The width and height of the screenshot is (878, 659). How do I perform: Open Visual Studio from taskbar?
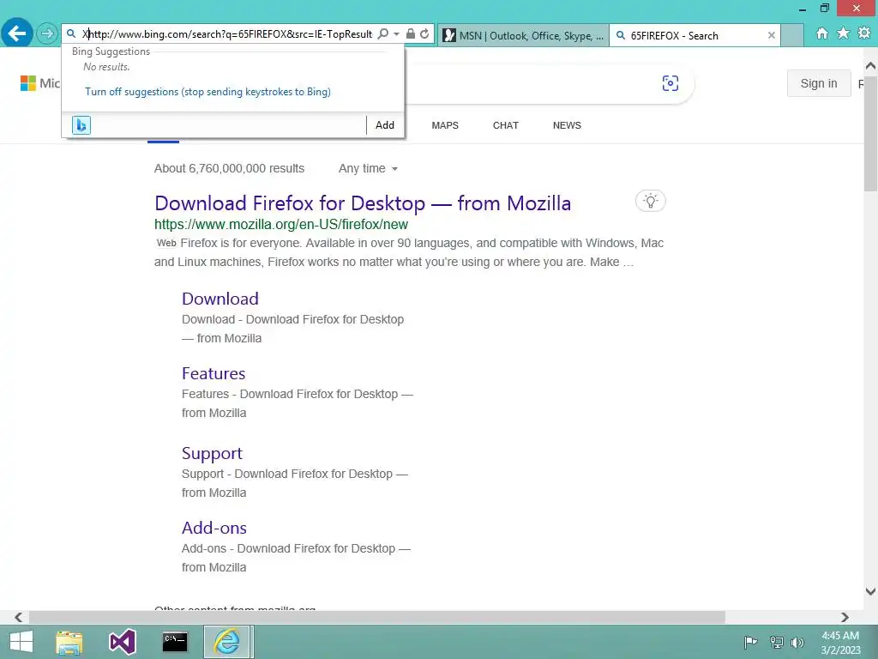122,642
